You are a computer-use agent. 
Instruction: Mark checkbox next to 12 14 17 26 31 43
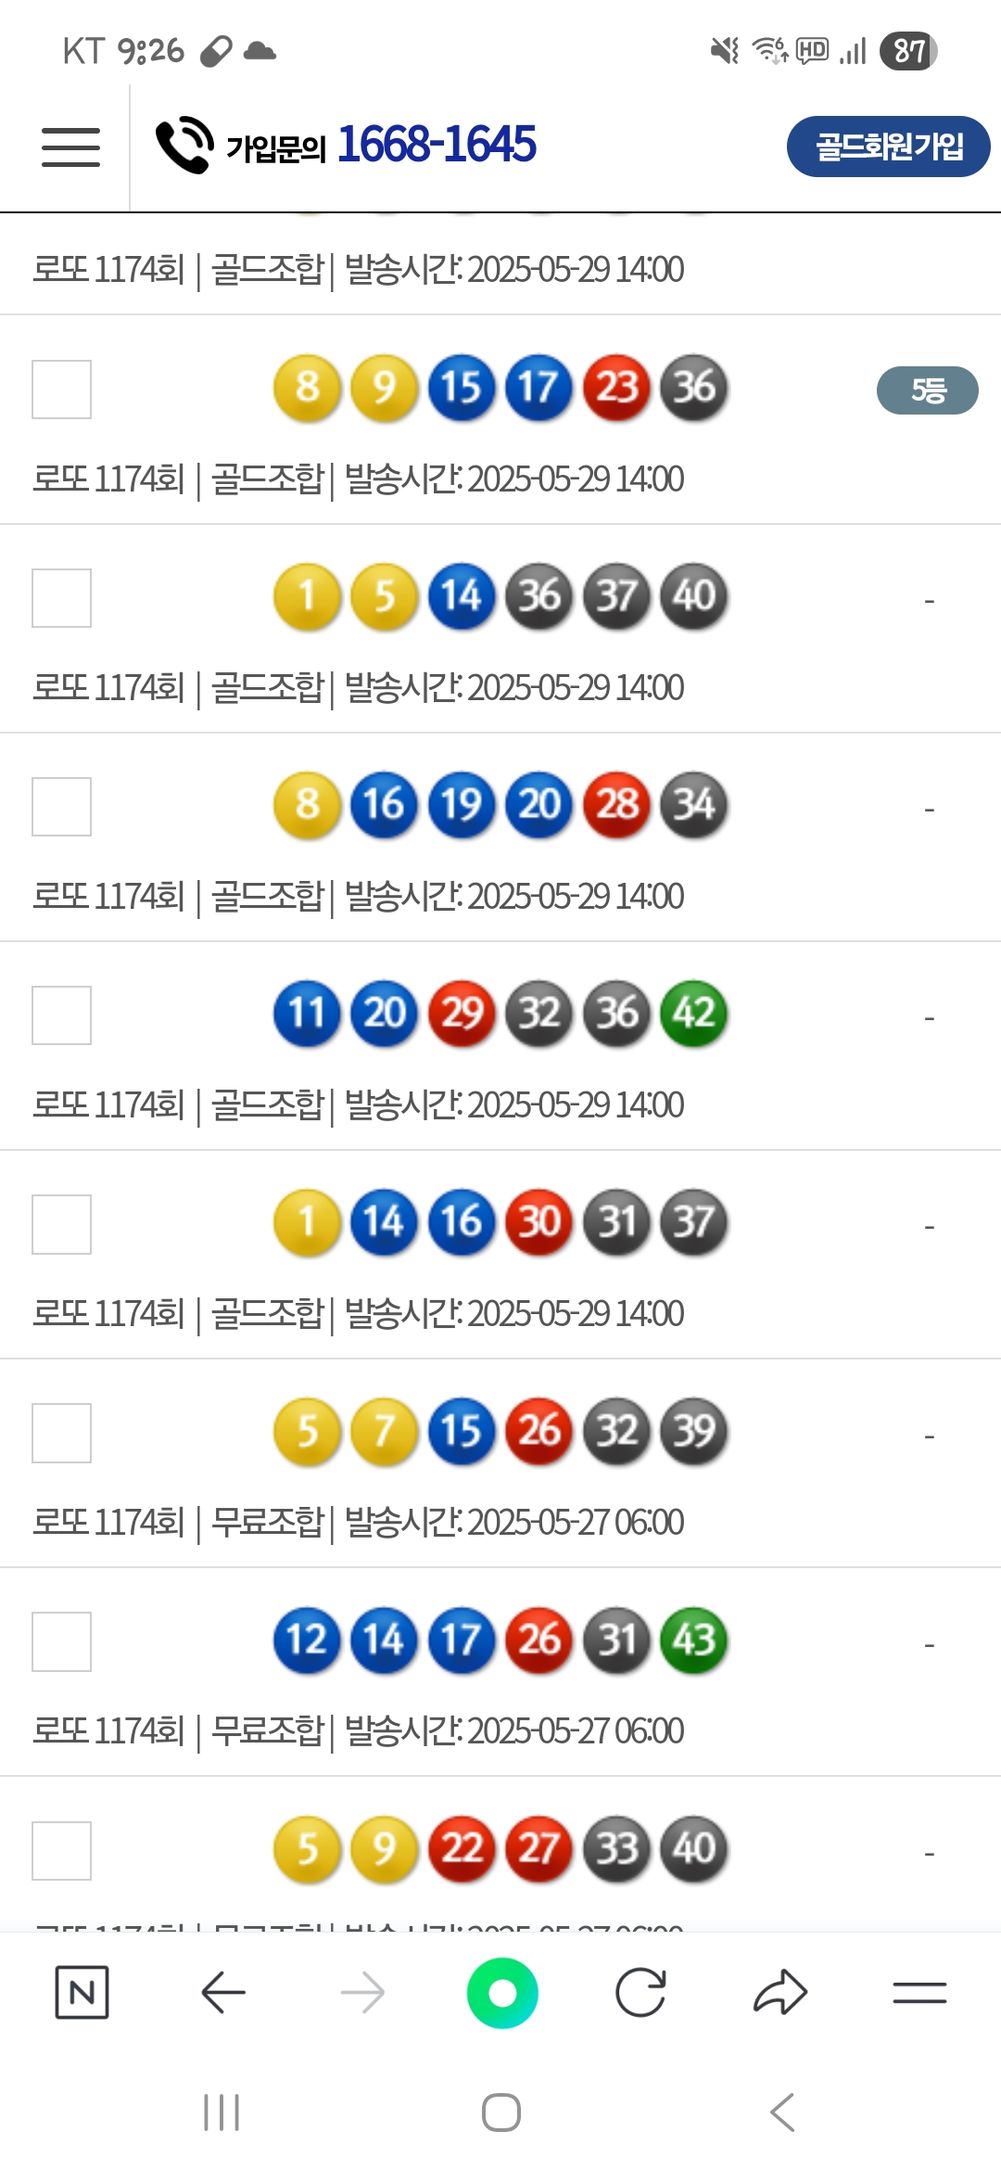(61, 1641)
